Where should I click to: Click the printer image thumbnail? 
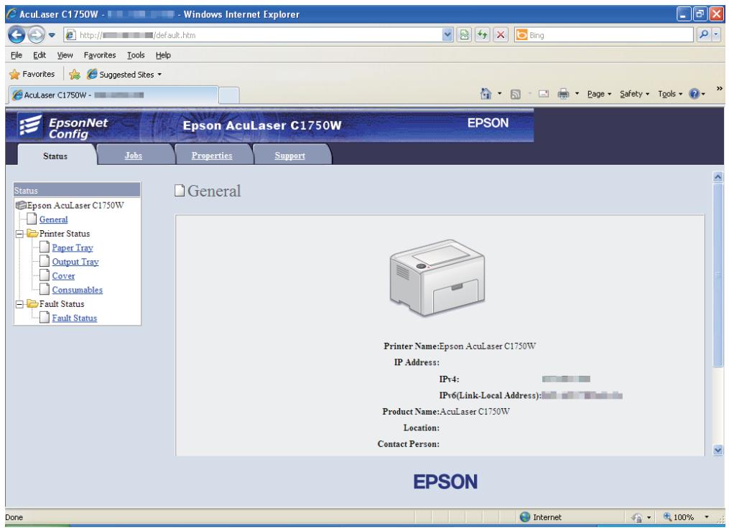click(437, 278)
